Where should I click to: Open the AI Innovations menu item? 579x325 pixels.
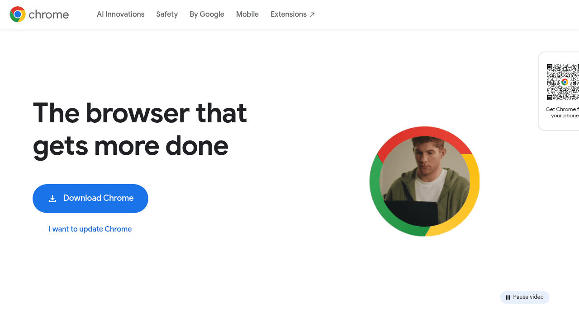[120, 14]
